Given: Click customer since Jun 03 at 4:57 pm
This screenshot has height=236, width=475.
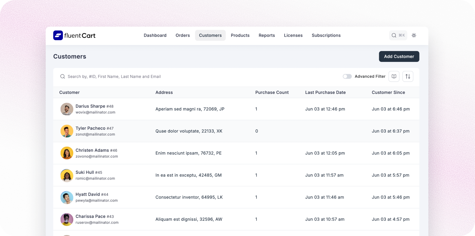Looking at the screenshot, I should 391,219.
